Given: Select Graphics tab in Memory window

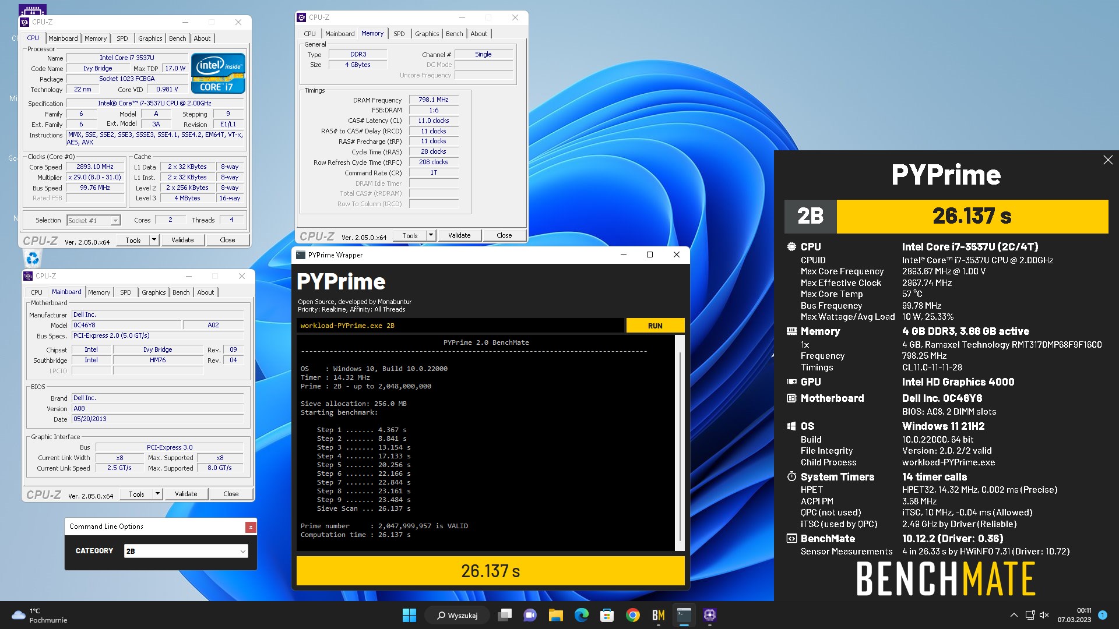Looking at the screenshot, I should tap(427, 34).
